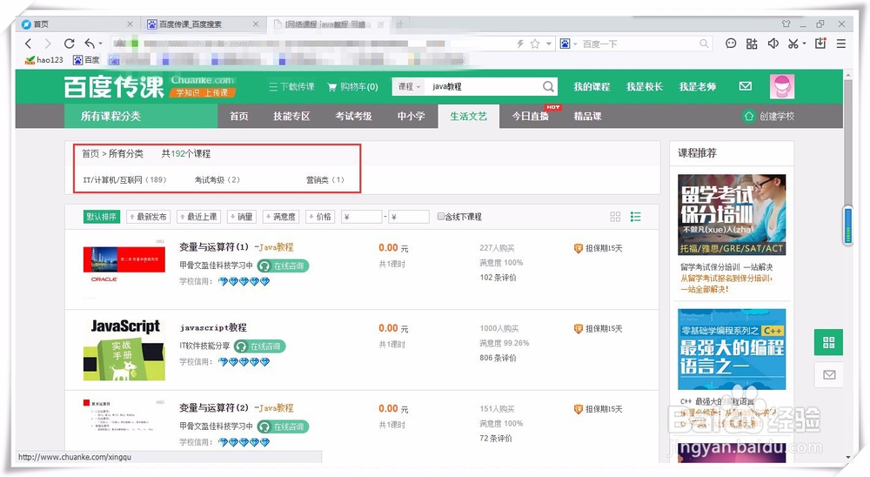Click the java教程 search box
This screenshot has height=477, width=870.
[485, 87]
